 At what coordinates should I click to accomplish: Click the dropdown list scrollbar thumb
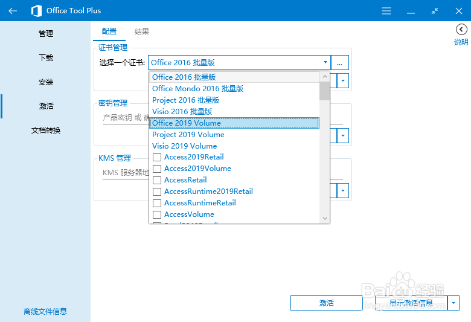tap(324, 91)
